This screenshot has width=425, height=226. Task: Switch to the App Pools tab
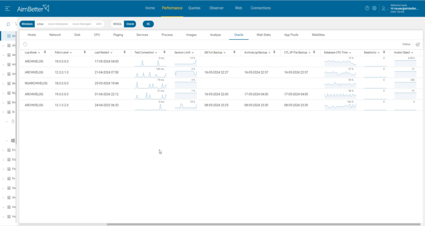[291, 35]
